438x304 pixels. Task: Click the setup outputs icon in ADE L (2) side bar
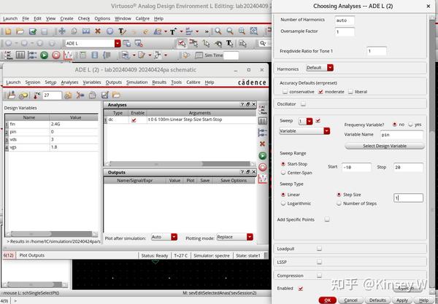262,132
